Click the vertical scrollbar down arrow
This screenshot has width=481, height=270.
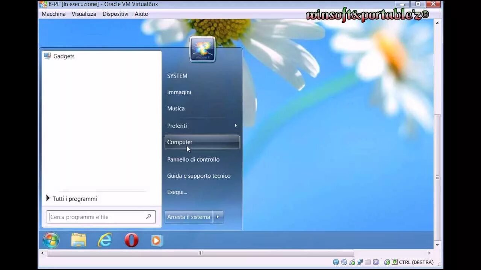click(437, 245)
